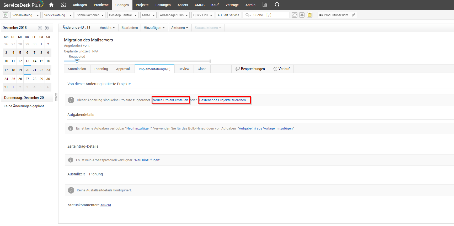Click the rocket icon beside Produktübersicht
The height and width of the screenshot is (226, 454).
353,15
